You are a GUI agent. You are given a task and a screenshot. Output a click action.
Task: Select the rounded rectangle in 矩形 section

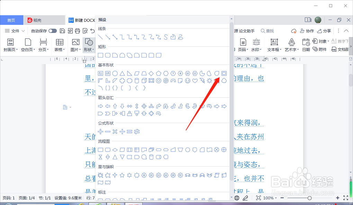(108, 55)
